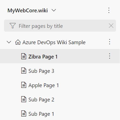
Task: Open Sub Page 3
Action: (41, 71)
